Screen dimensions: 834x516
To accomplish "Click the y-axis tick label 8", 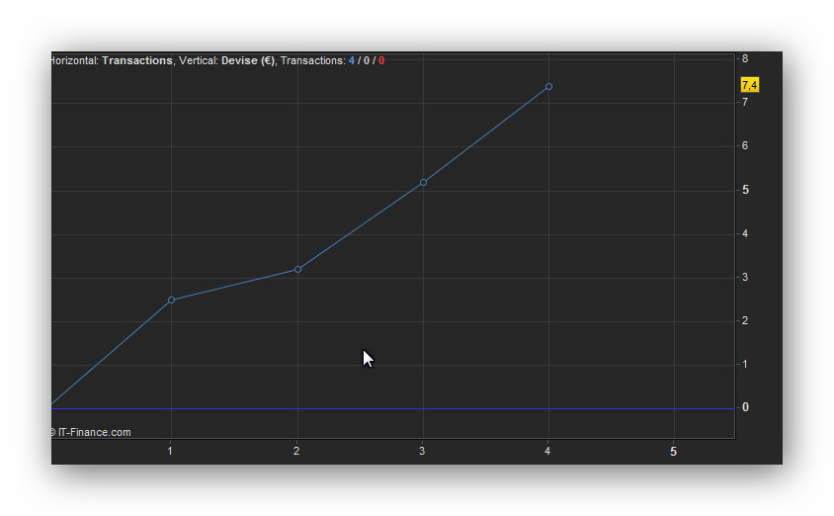I will [745, 58].
